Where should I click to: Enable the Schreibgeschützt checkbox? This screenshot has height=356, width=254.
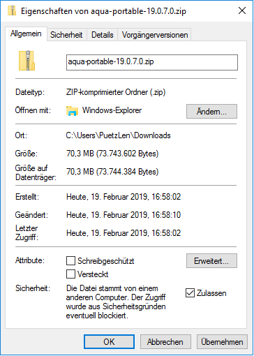pos(70,261)
